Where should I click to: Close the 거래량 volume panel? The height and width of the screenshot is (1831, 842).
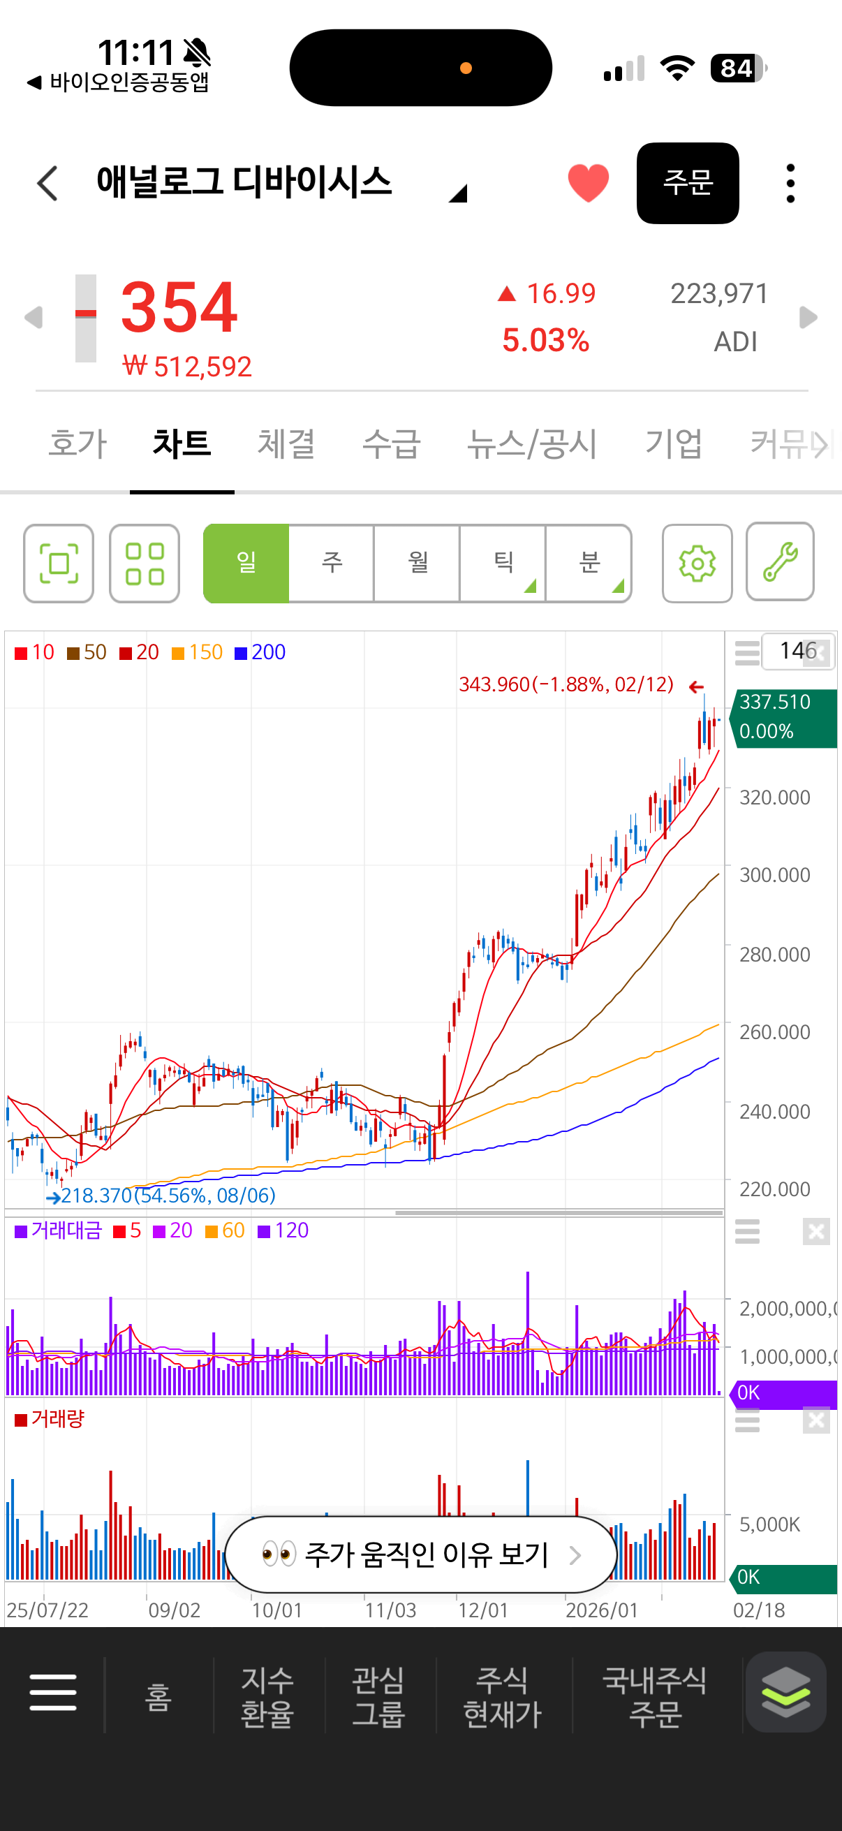tap(816, 1420)
